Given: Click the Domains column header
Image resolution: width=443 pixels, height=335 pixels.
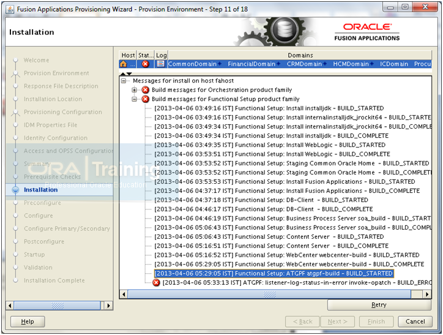Looking at the screenshot, I should (x=300, y=55).
